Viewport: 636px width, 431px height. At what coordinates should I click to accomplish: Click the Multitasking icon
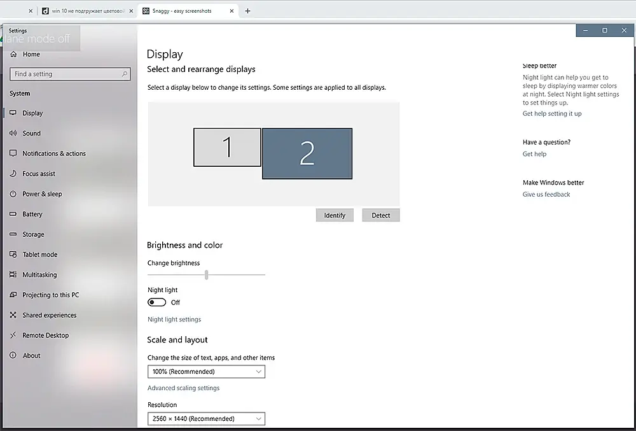[13, 275]
